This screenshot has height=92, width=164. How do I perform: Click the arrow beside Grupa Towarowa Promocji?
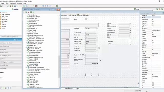click(100, 61)
